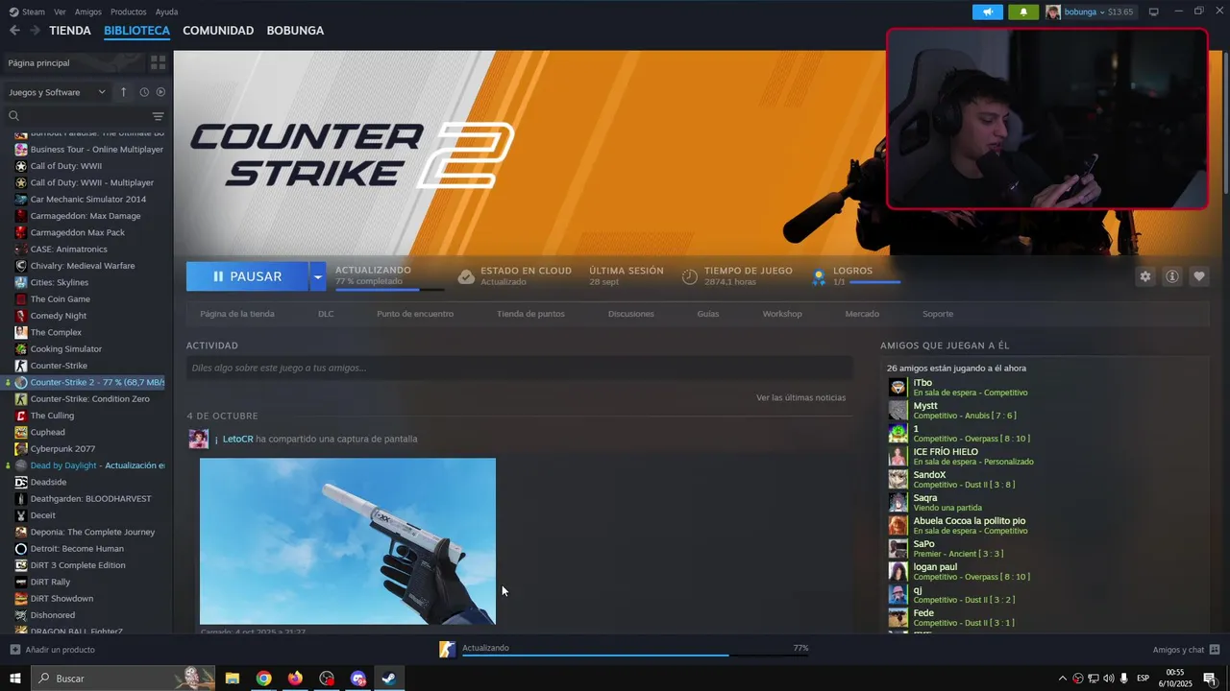Open advanced library filters icon
The image size is (1230, 691).
[x=159, y=116]
